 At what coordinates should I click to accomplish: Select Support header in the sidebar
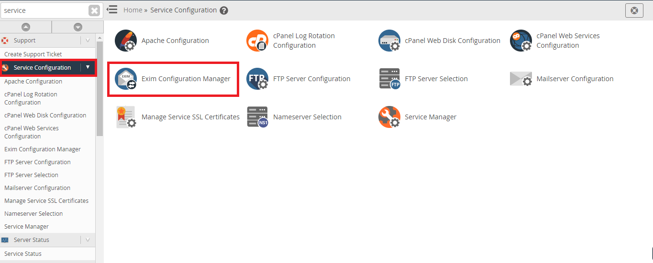coord(25,41)
